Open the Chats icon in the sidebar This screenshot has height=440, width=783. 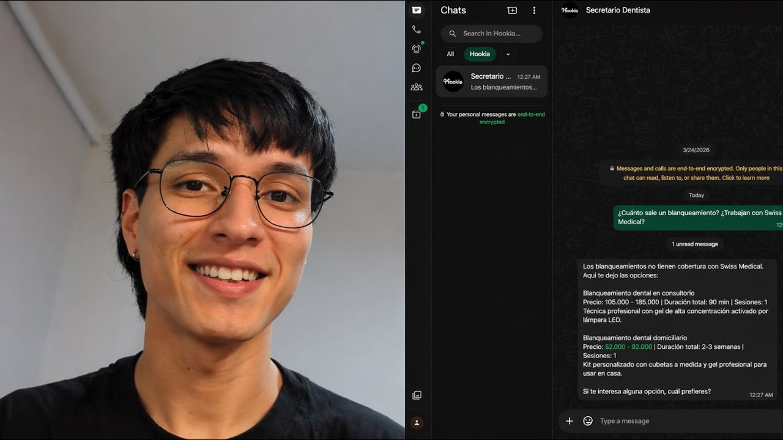click(x=417, y=10)
